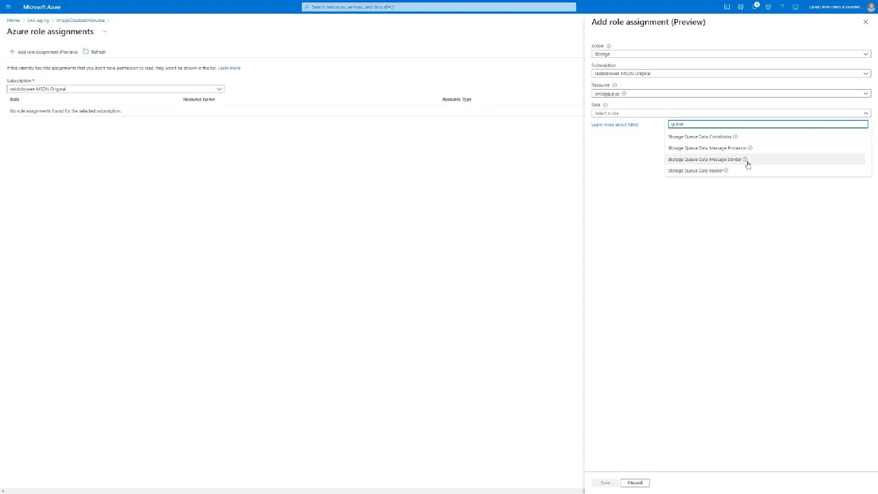878x494 pixels.
Task: Expand the Resource dropdown showing cwcegqueue
Action: point(731,93)
